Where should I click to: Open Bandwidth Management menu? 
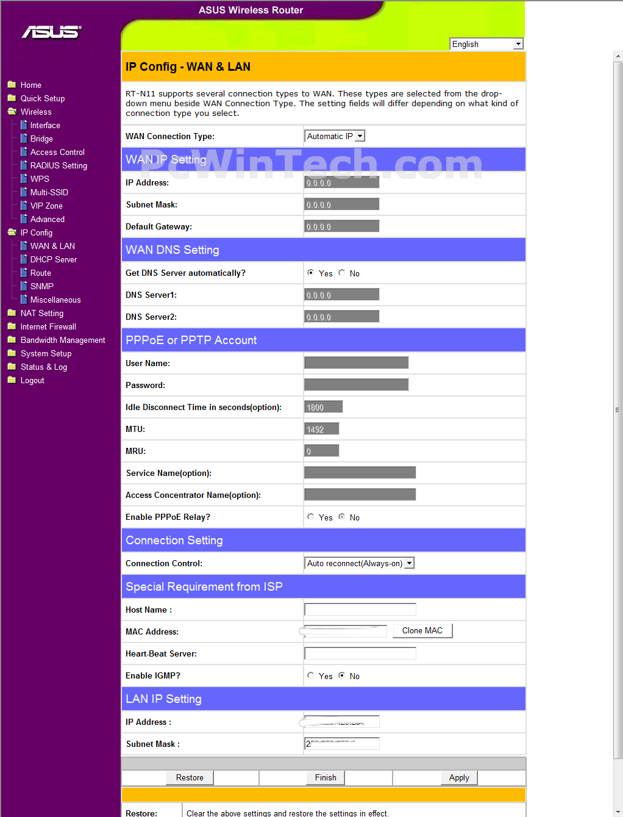pyautogui.click(x=63, y=340)
